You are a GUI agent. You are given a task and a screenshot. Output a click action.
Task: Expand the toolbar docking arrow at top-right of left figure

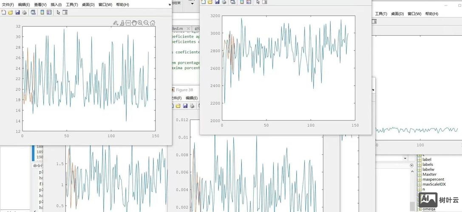pos(170,4)
